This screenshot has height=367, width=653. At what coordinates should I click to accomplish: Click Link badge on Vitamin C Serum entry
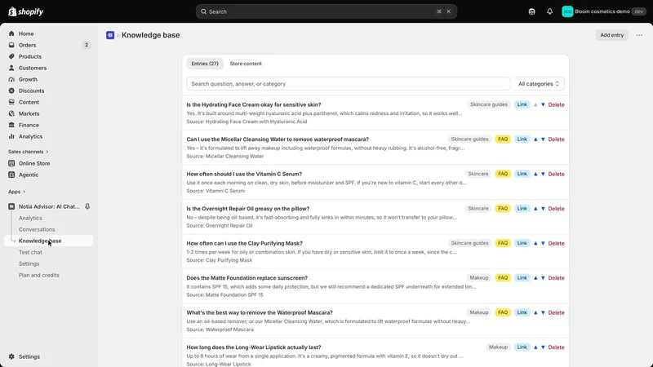pos(522,174)
